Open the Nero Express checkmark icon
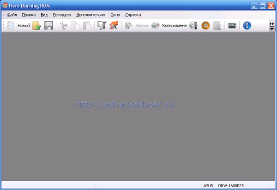The height and width of the screenshot is (190, 277). (102, 26)
